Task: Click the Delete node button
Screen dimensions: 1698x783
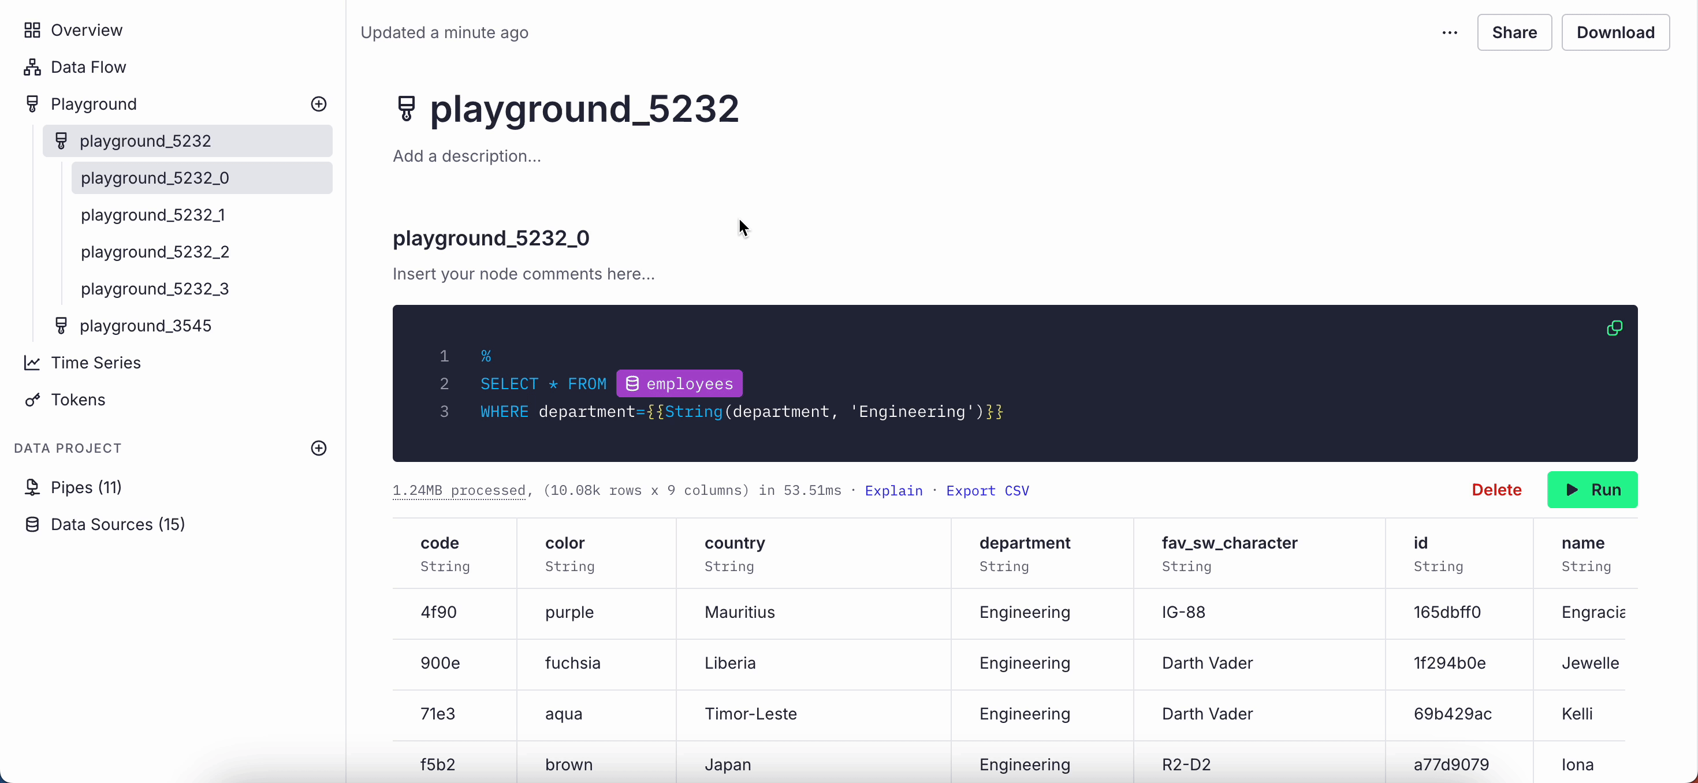Action: tap(1496, 490)
